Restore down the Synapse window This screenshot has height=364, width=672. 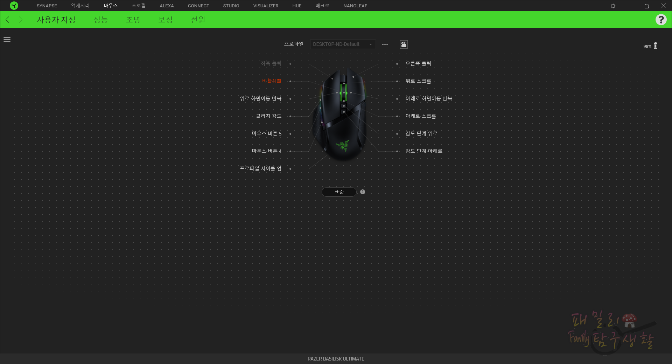tap(647, 6)
